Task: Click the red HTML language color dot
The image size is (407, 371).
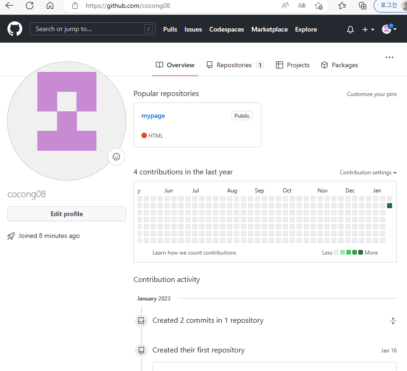Action: [x=144, y=135]
